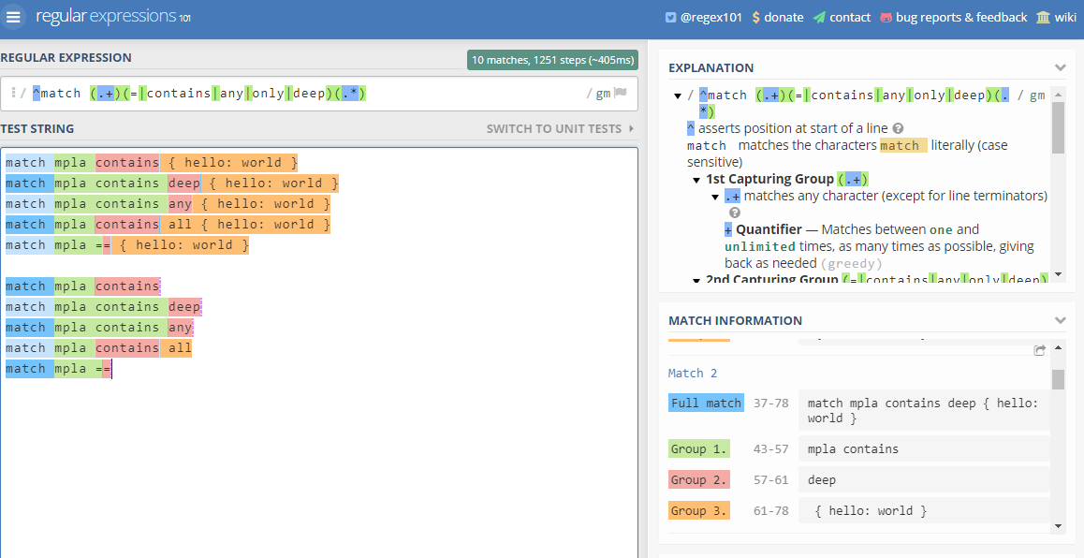The image size is (1084, 558).
Task: Click the export matches icon in Match Information
Action: point(1039,350)
